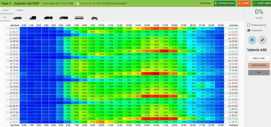Filter by motorcycle icon
This screenshot has height=127, width=271.
[x=94, y=18]
